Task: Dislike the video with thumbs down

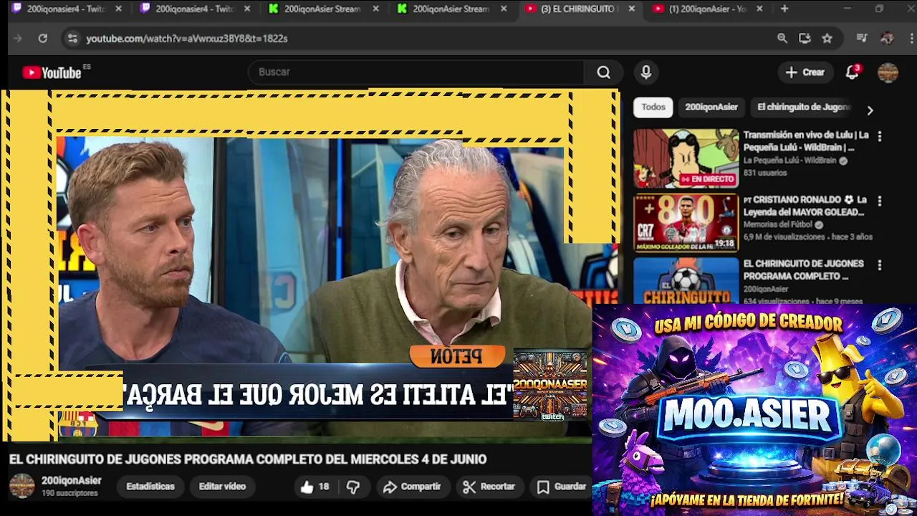Action: click(x=353, y=487)
